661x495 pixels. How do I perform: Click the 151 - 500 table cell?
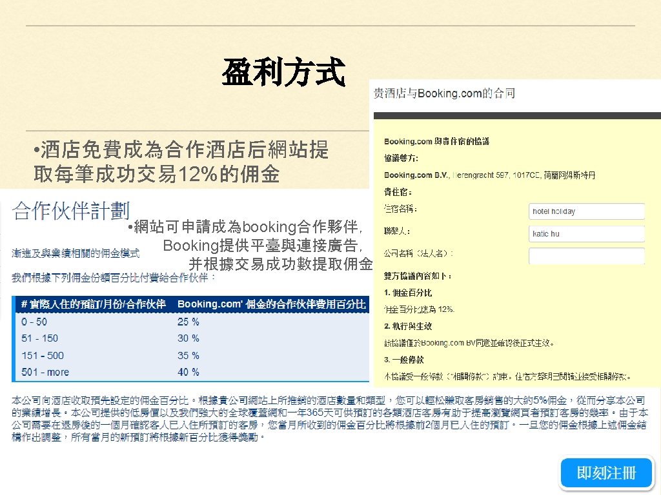point(43,356)
